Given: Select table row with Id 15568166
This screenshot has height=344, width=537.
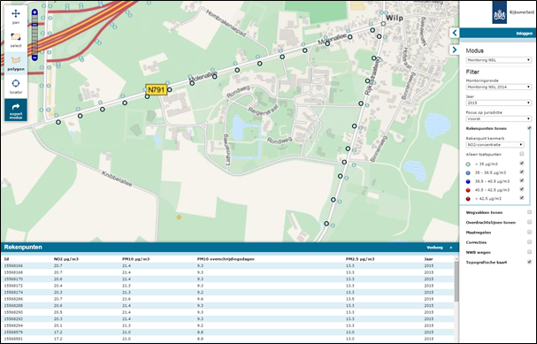Looking at the screenshot, I should coord(228,265).
